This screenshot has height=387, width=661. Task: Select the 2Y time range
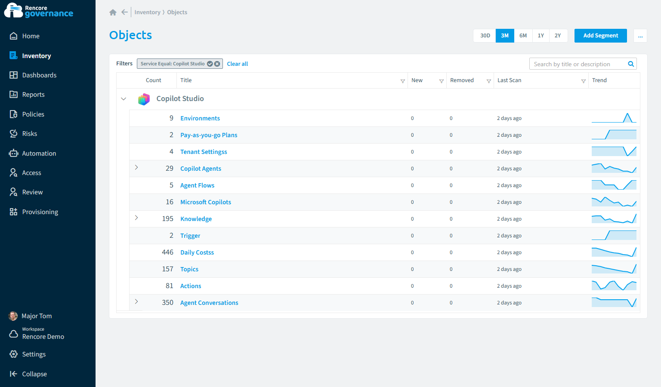558,36
